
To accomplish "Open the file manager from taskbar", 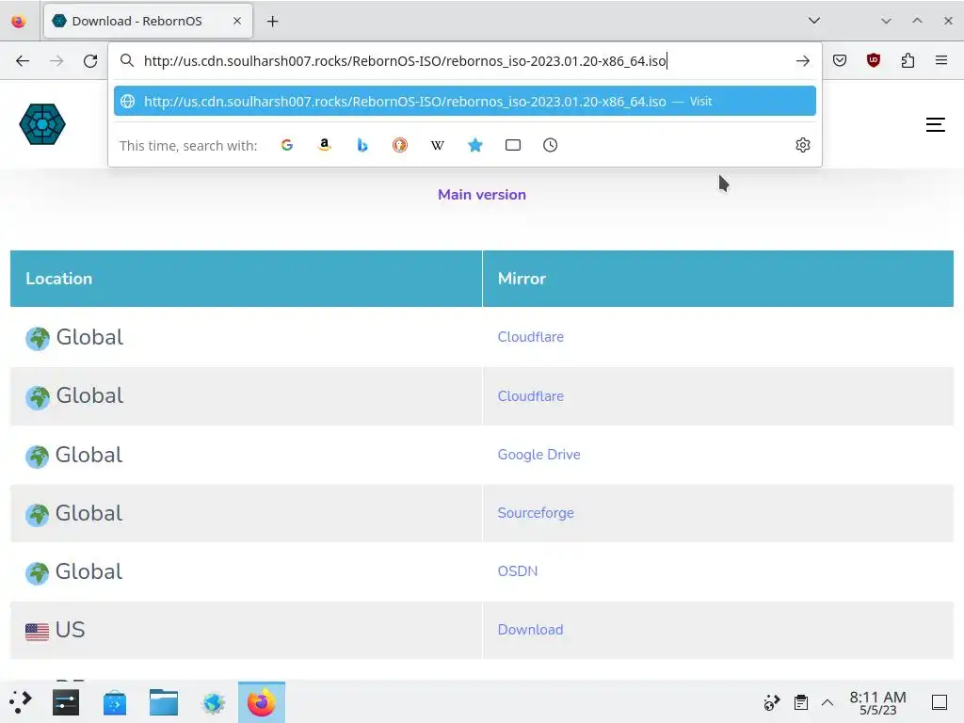I will (x=164, y=702).
